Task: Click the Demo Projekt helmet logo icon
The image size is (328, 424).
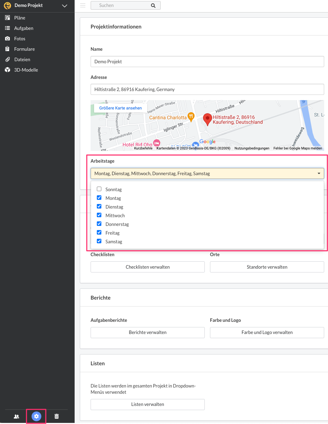Action: (7, 6)
